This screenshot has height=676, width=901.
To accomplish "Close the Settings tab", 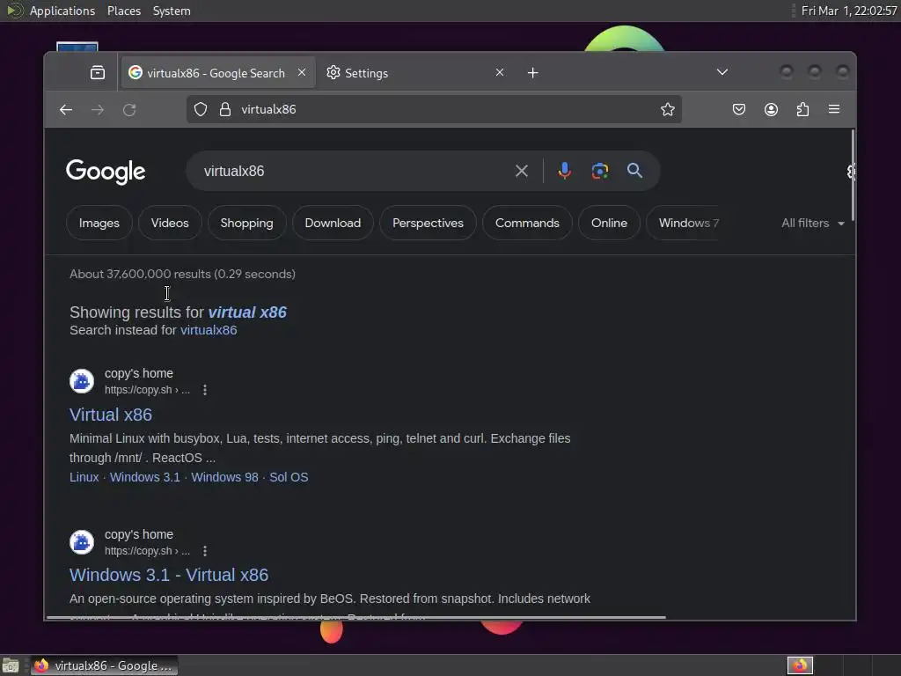I will pyautogui.click(x=500, y=72).
